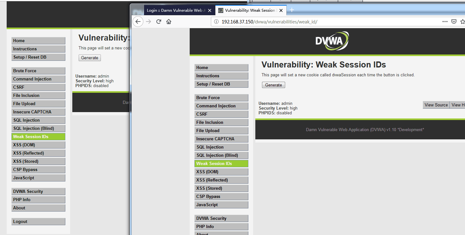Click the Pocket save icon
Viewport: 465px width, 235px height.
[454, 22]
